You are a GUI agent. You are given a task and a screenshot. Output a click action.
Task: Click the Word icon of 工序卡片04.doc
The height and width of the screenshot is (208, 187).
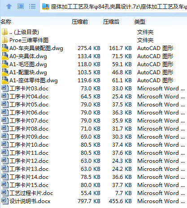click(x=5, y=96)
